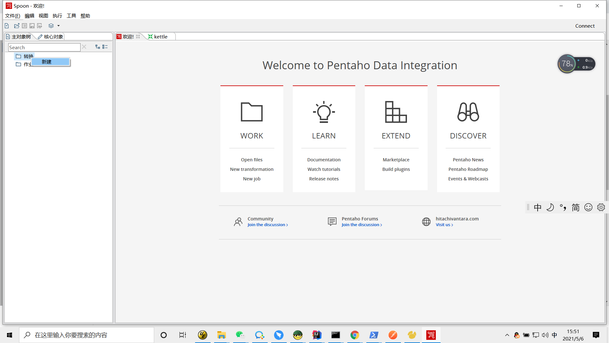Viewport: 609px width, 343px height.
Task: Open the perspectives dropdown arrow
Action: pos(58,26)
